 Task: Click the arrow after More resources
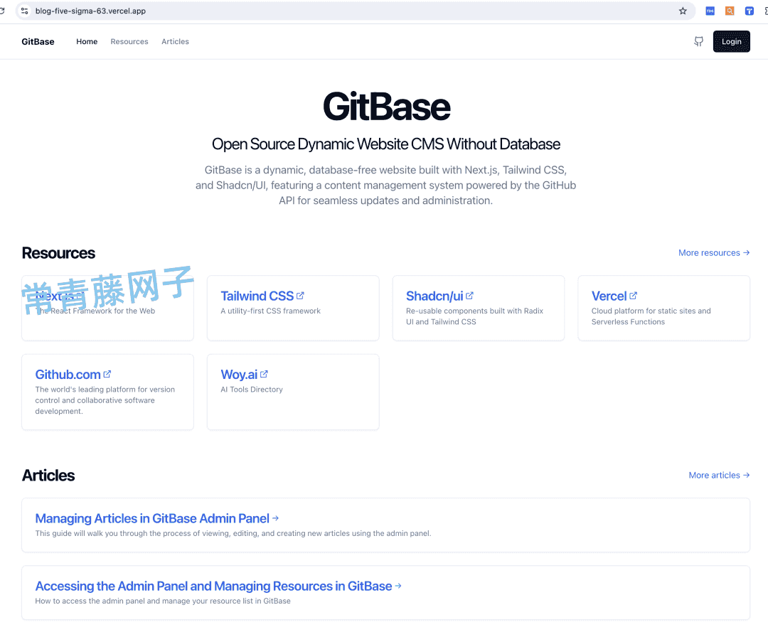click(x=746, y=252)
